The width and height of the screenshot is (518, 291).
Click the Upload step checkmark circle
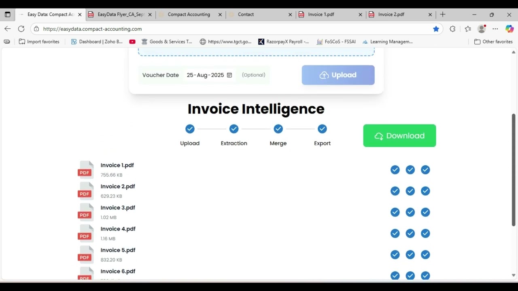click(190, 129)
